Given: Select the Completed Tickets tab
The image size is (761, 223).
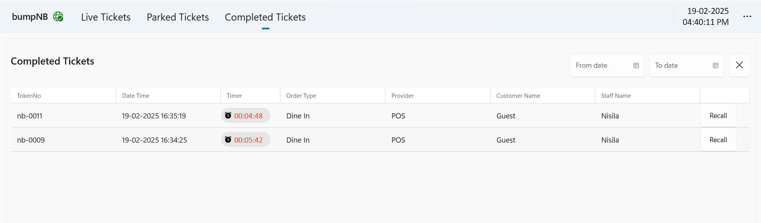Looking at the screenshot, I should (265, 17).
